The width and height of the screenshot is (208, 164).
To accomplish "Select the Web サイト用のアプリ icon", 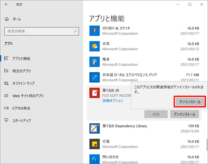I will pyautogui.click(x=6, y=95).
